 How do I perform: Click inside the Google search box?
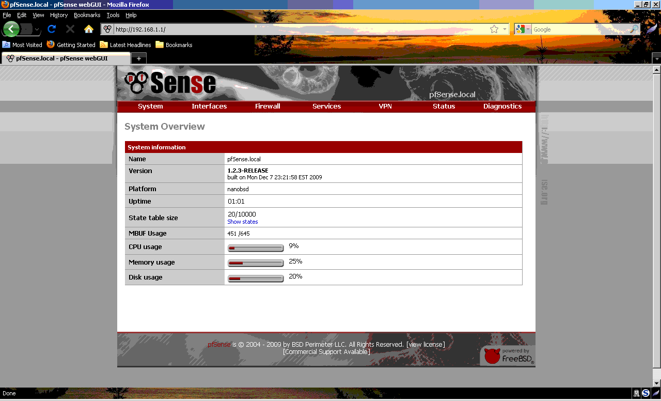coord(580,29)
